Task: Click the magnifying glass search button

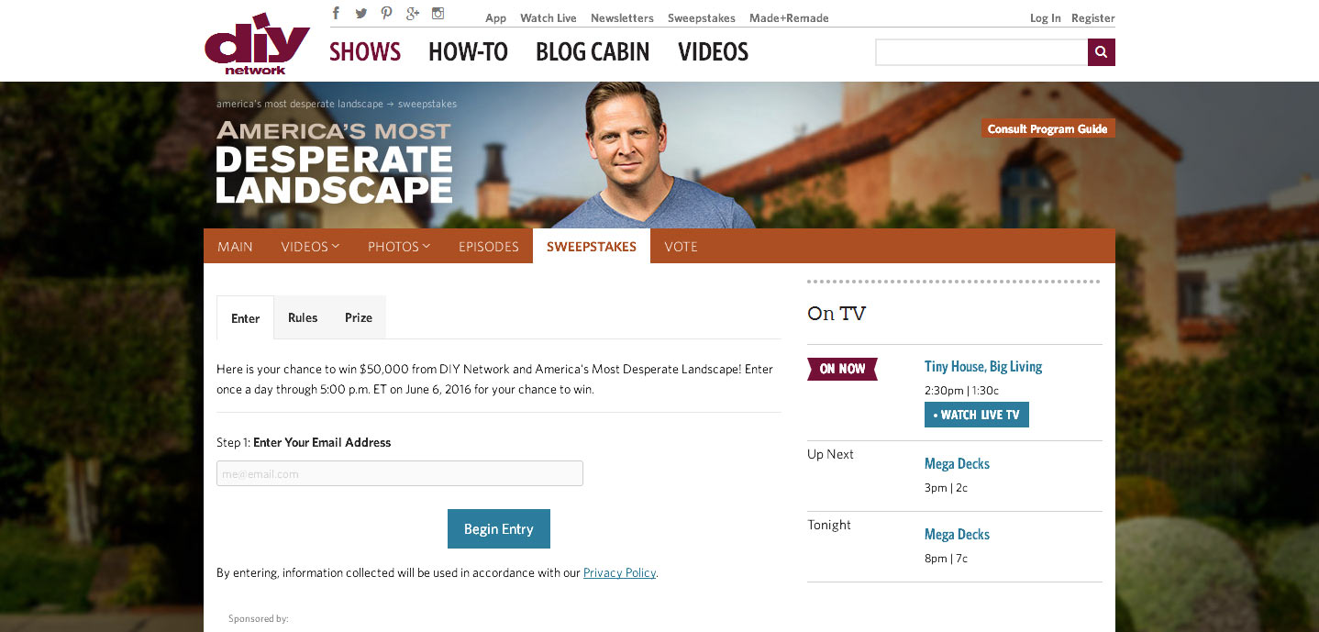Action: (1102, 52)
